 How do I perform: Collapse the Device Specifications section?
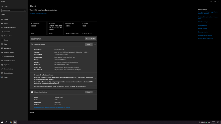pos(95,44)
